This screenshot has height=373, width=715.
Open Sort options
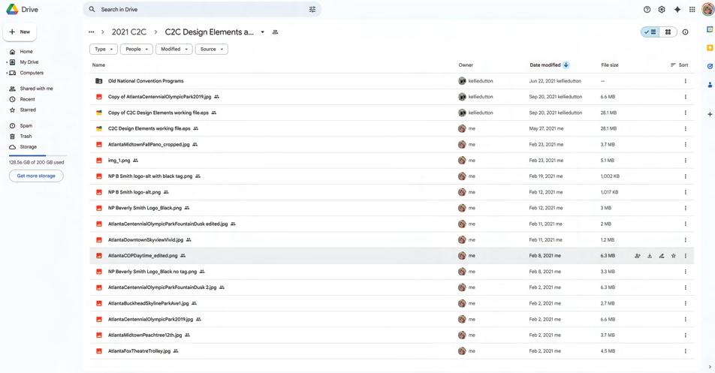(x=680, y=65)
